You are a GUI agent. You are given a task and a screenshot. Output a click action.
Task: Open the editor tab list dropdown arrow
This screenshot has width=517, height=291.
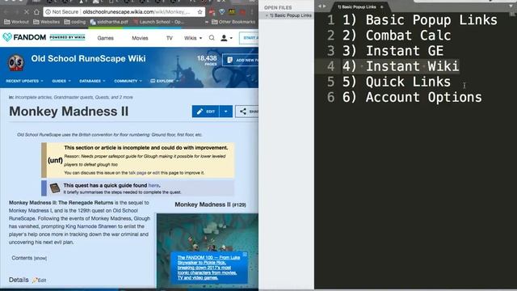[x=511, y=6]
